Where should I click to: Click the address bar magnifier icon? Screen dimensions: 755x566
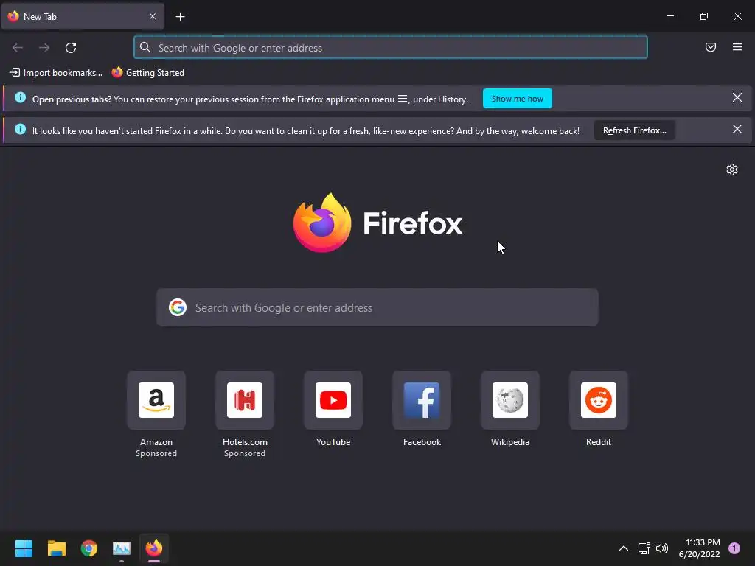coord(145,47)
